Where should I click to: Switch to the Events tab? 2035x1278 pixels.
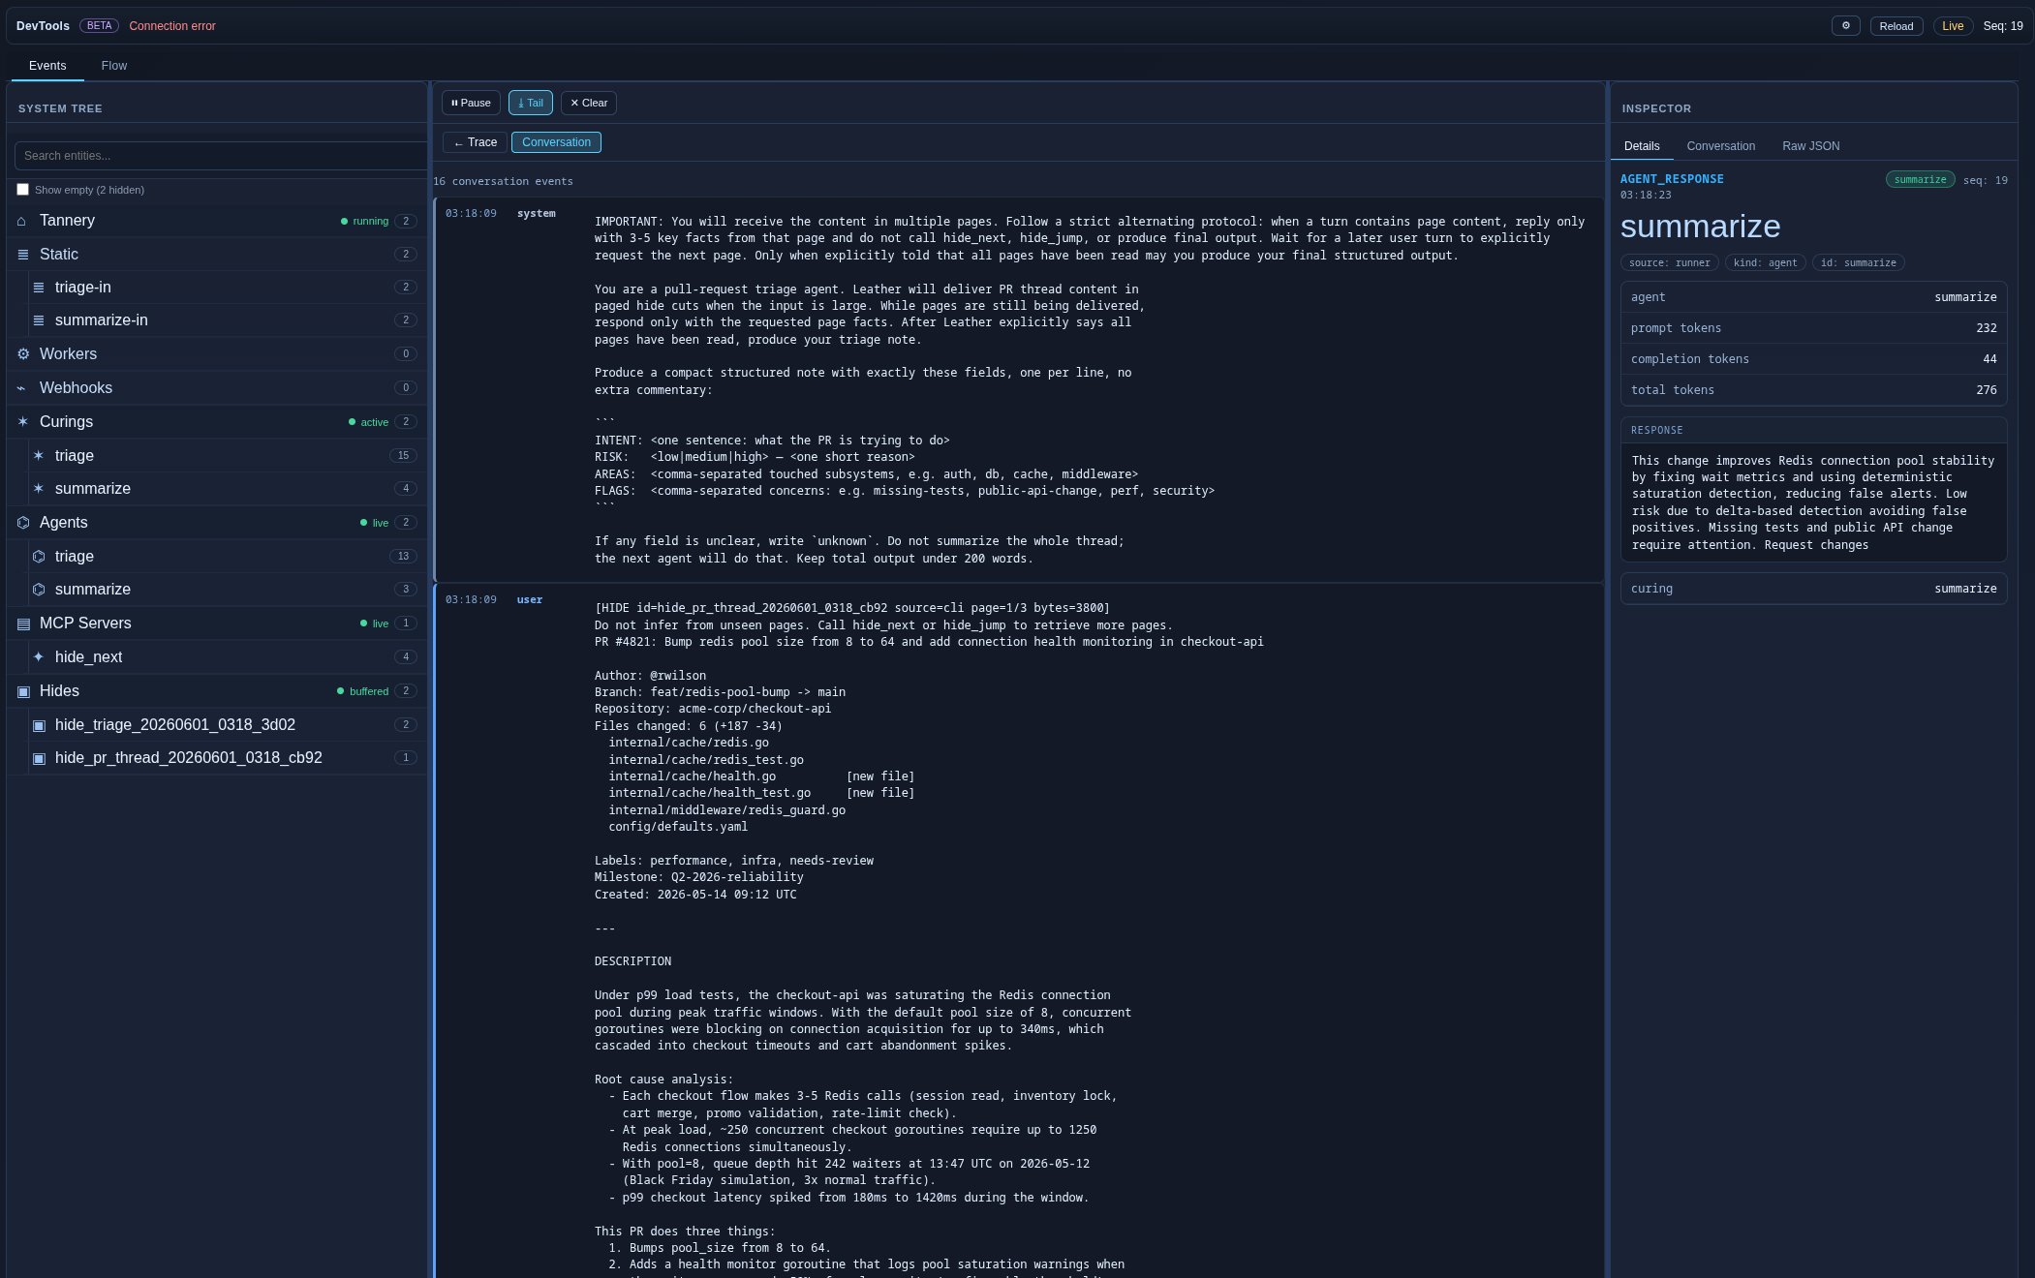tap(47, 66)
